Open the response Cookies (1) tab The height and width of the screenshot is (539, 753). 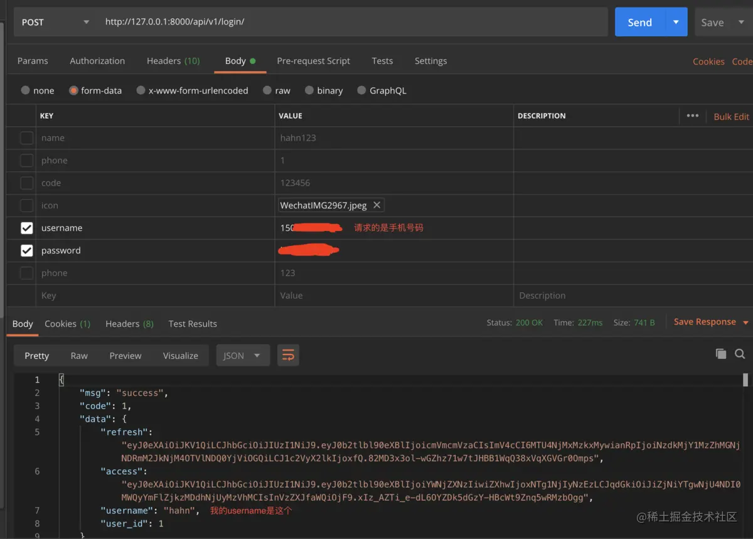[x=67, y=324]
